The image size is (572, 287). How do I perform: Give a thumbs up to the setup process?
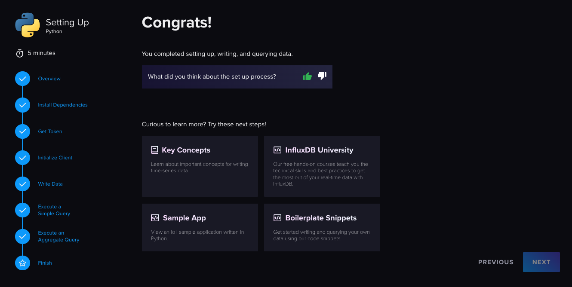click(x=307, y=76)
